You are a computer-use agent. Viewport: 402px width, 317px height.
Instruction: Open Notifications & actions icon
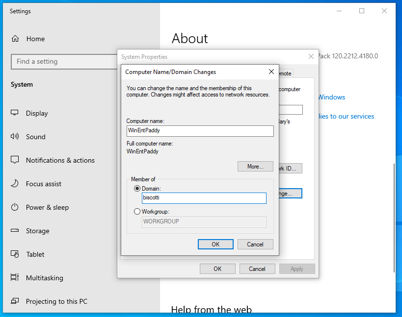(15, 160)
